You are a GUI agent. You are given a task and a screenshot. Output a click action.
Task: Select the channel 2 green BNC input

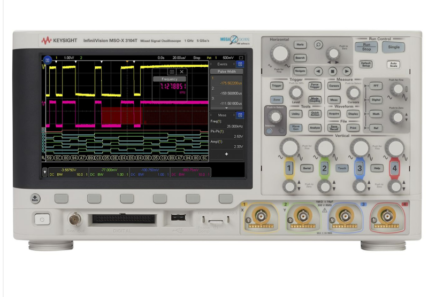[303, 216]
